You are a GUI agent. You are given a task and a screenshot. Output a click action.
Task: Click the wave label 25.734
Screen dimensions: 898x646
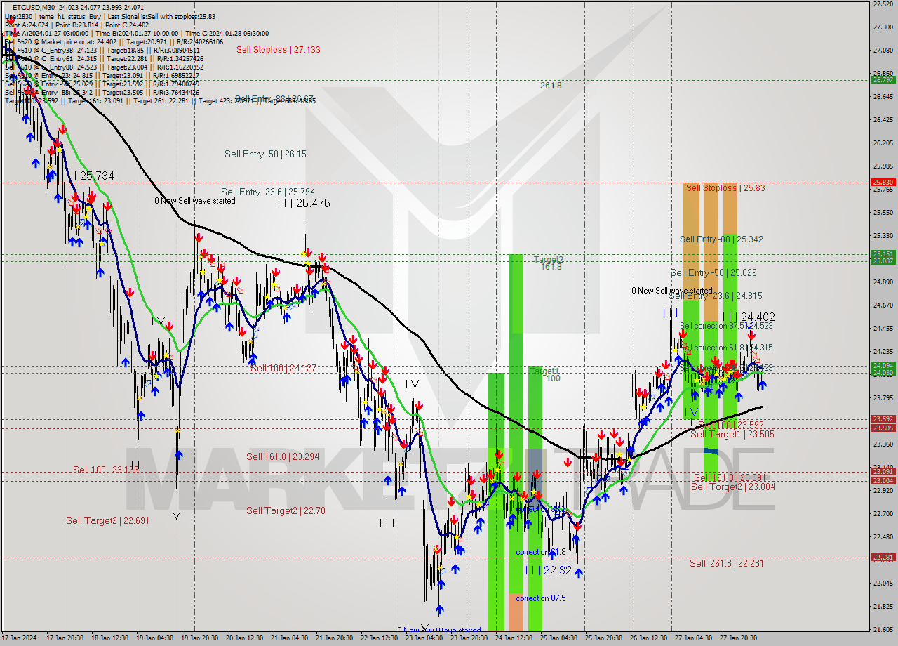(93, 176)
